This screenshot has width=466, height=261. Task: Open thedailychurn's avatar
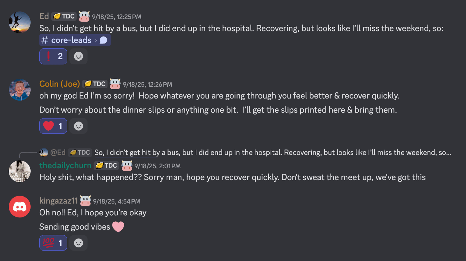20,171
